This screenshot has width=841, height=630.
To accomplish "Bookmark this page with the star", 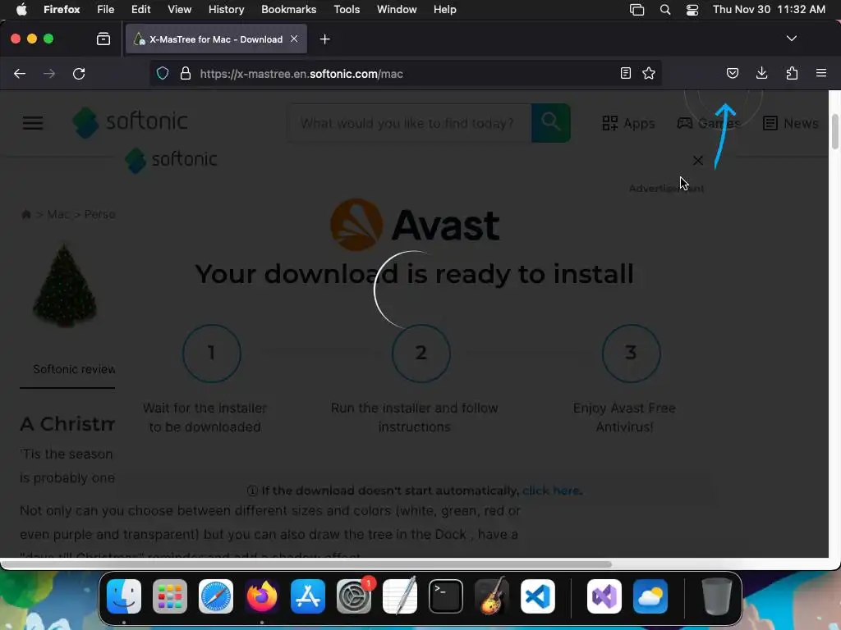I will tap(649, 73).
